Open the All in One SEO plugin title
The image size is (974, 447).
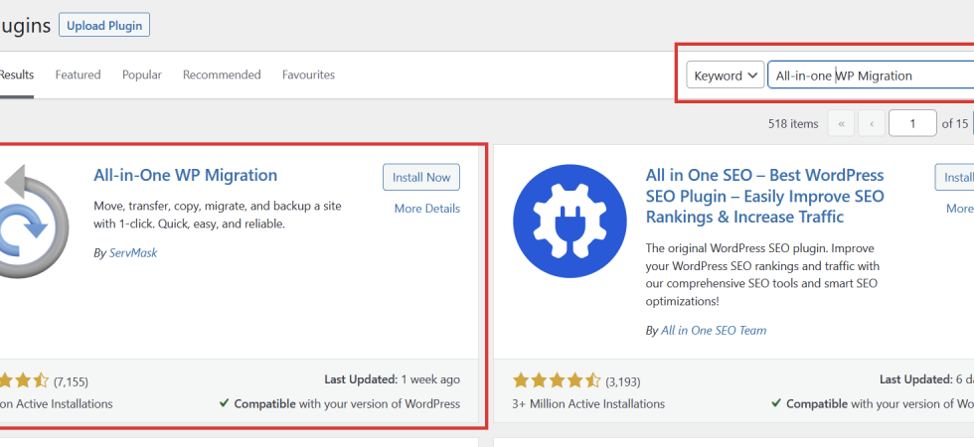[764, 196]
